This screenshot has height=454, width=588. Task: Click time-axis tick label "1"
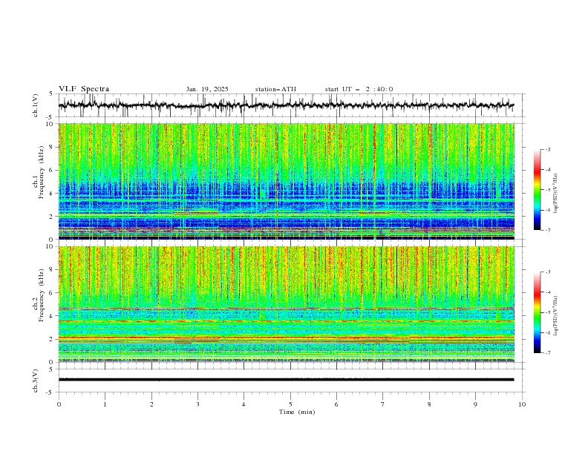[105, 404]
